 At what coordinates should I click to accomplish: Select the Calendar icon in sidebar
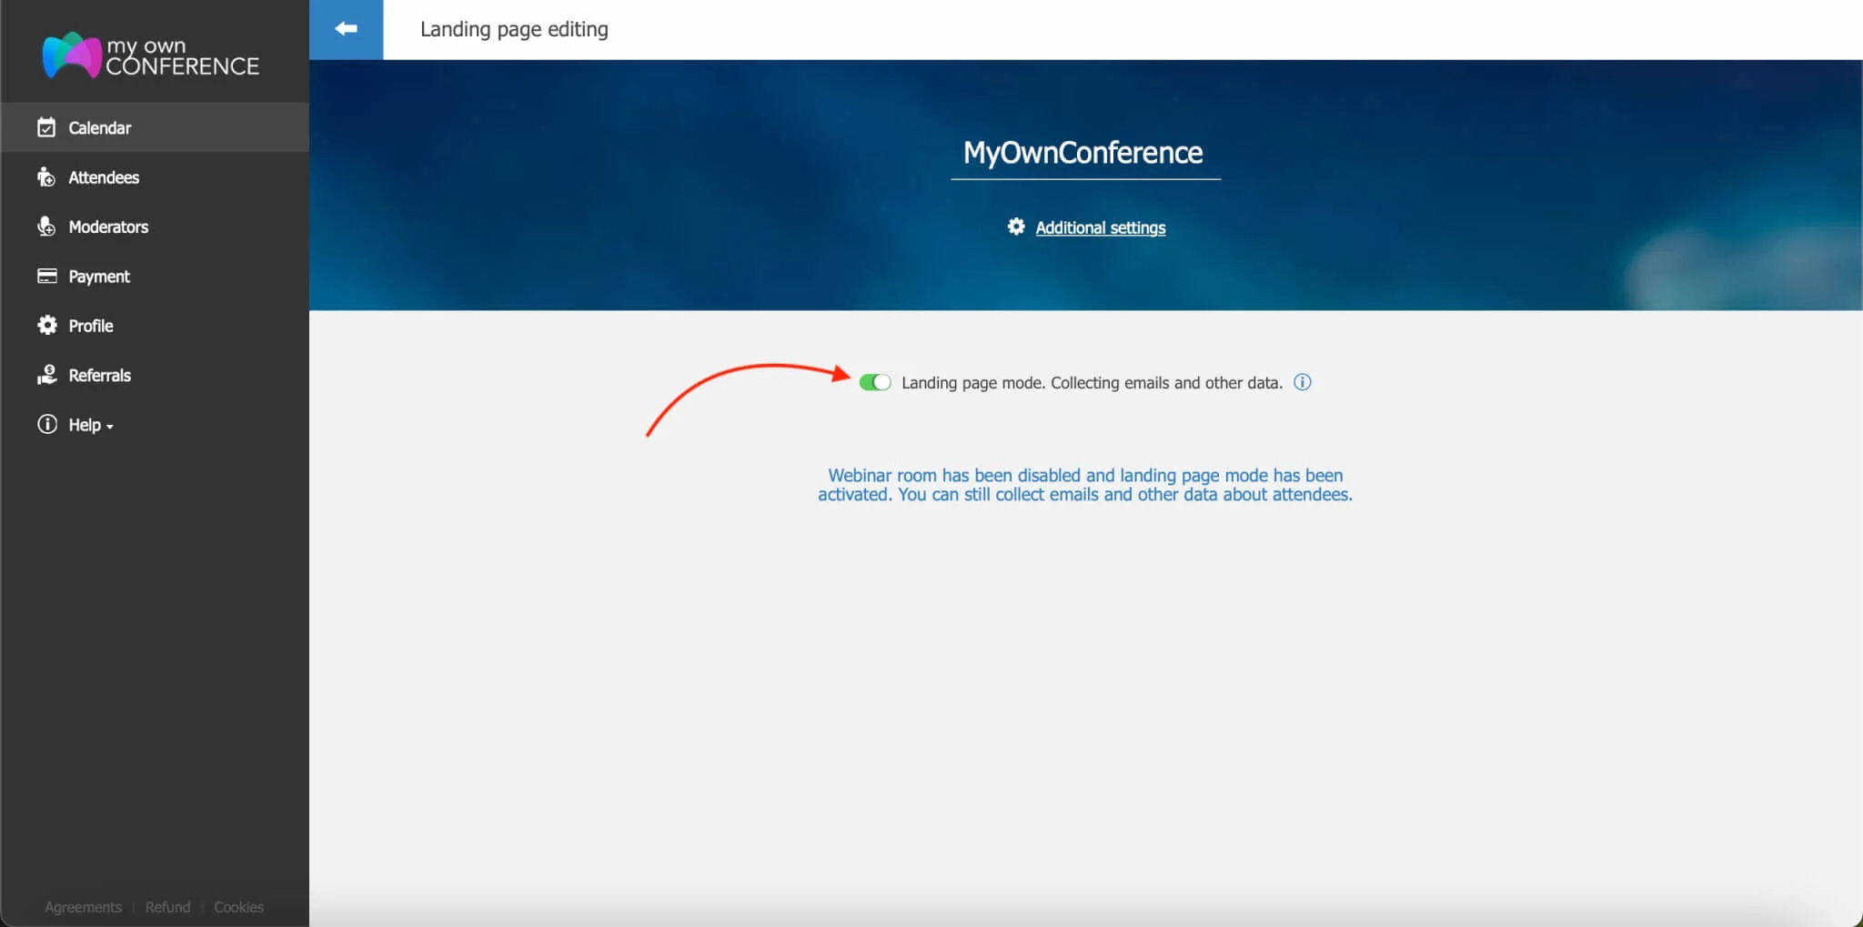click(x=47, y=127)
